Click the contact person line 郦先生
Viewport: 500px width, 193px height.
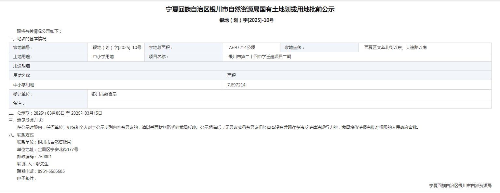tap(33, 164)
